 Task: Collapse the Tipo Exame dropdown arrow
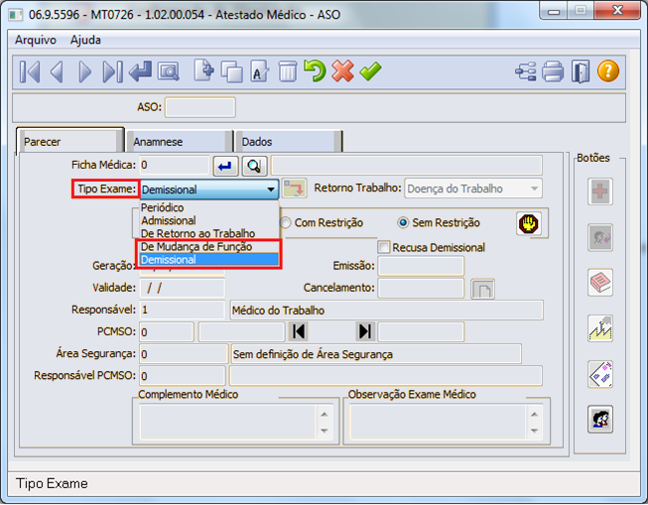[271, 189]
